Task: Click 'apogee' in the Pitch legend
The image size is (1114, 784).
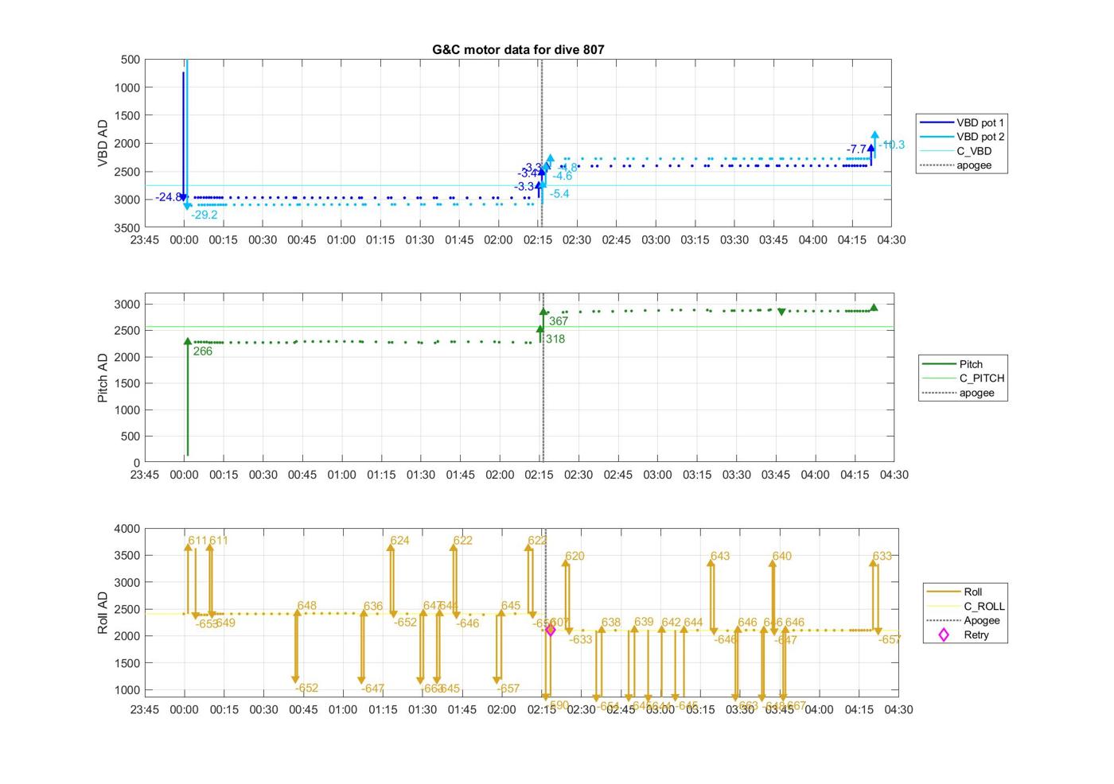Action: pyautogui.click(x=958, y=393)
